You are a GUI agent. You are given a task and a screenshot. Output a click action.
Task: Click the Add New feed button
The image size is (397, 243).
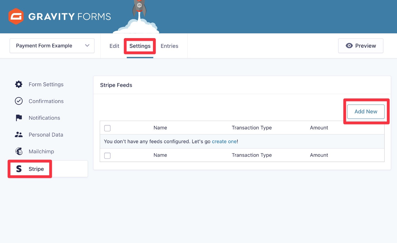coord(366,111)
